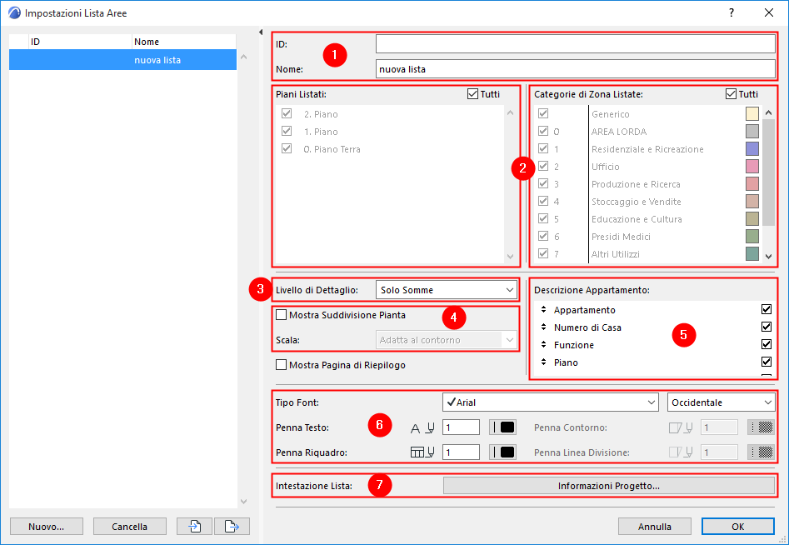Uncheck the Piano description checkbox
The width and height of the screenshot is (789, 545).
tap(767, 362)
